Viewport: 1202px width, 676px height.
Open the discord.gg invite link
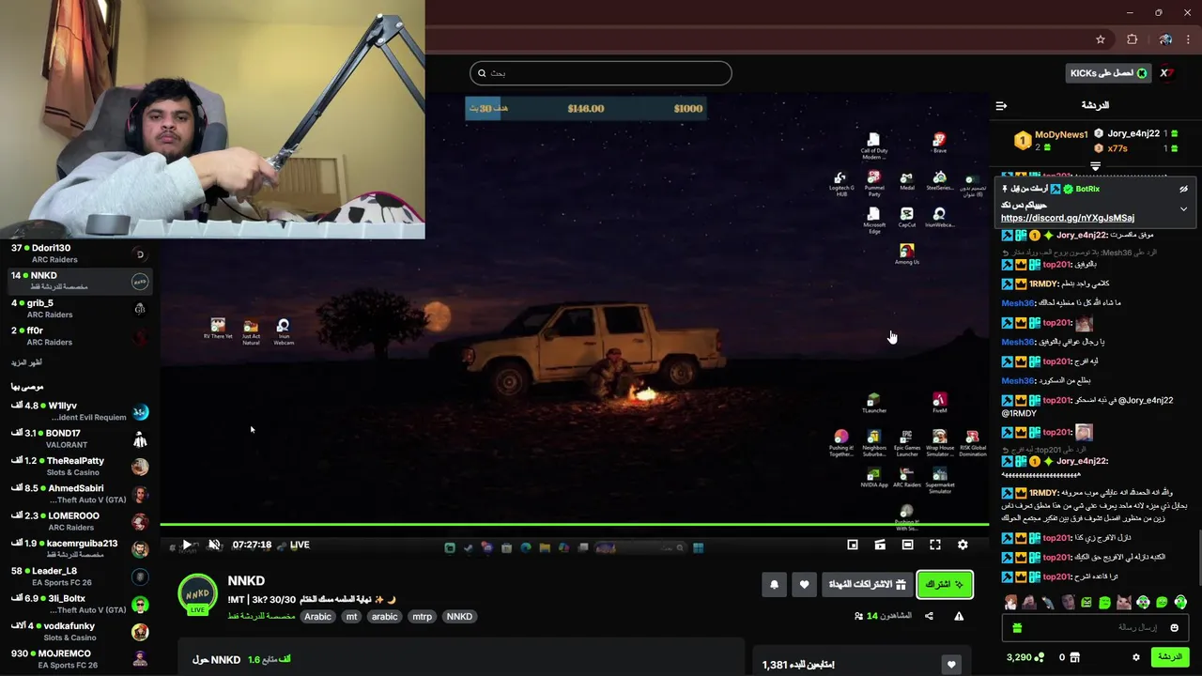tap(1068, 218)
